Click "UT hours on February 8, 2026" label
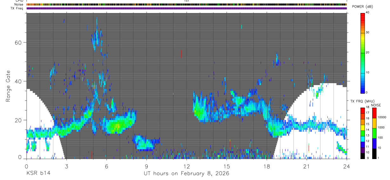The width and height of the screenshot is (390, 180). coord(187,173)
